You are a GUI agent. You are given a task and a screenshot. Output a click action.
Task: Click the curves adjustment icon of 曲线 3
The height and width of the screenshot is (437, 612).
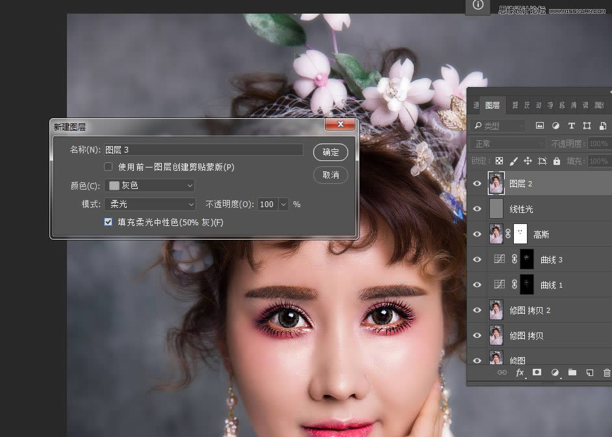(x=499, y=258)
